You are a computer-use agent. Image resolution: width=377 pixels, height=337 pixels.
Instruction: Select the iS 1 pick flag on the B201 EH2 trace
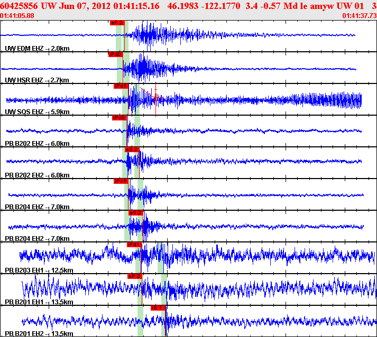coord(158,308)
